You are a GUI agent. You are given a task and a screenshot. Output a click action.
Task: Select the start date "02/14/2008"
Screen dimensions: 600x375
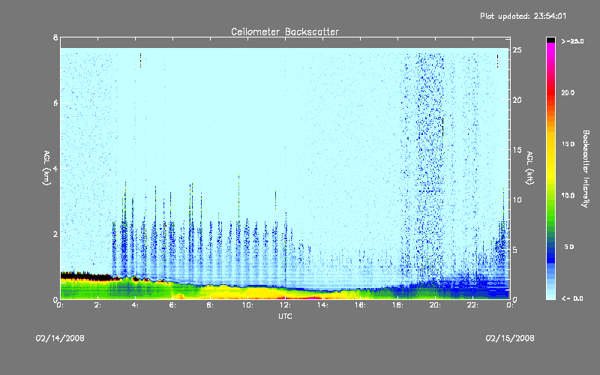(x=60, y=338)
